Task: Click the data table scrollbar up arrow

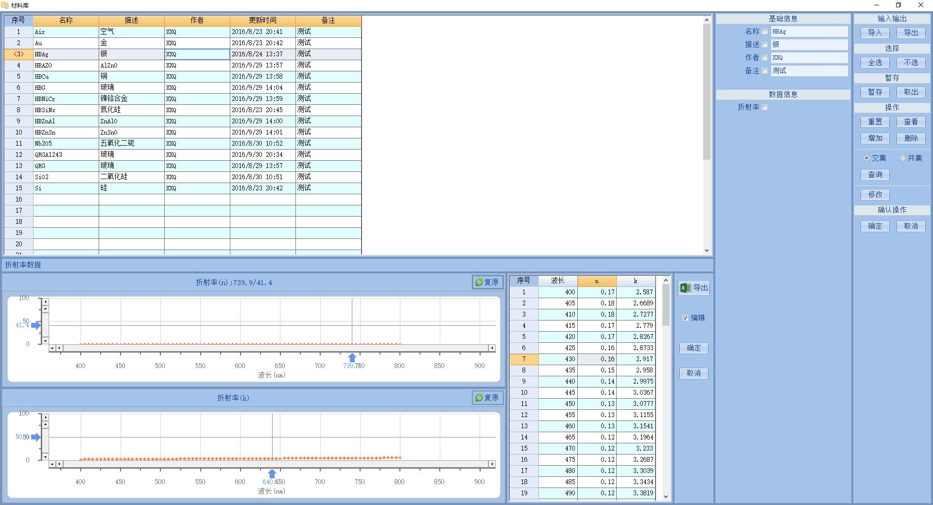Action: click(x=666, y=280)
